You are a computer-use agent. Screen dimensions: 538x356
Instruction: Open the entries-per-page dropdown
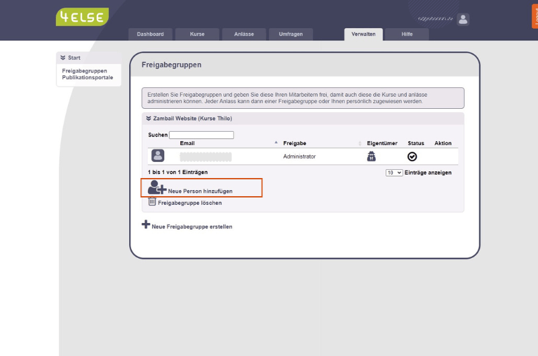[x=393, y=173]
